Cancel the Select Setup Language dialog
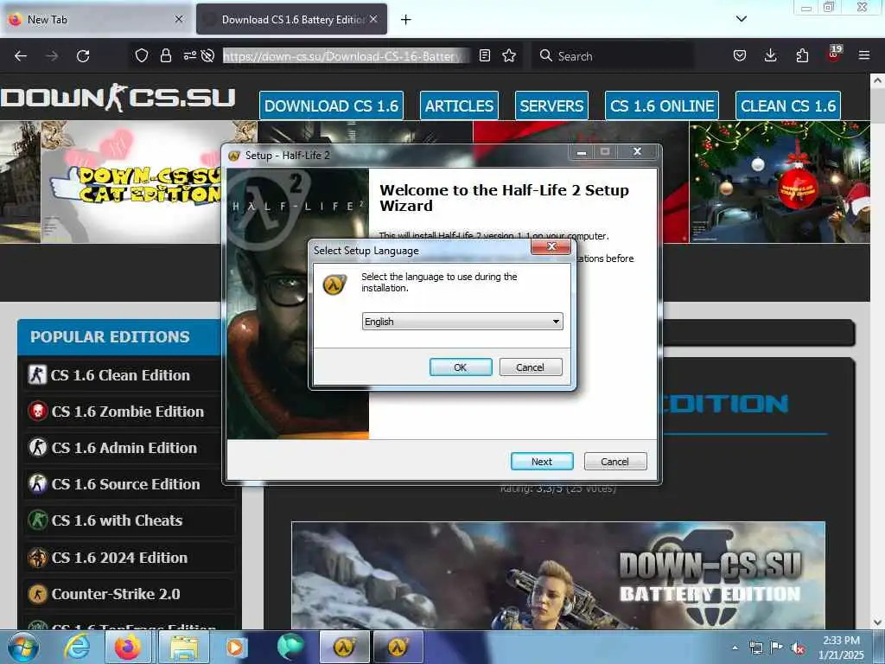 (531, 367)
